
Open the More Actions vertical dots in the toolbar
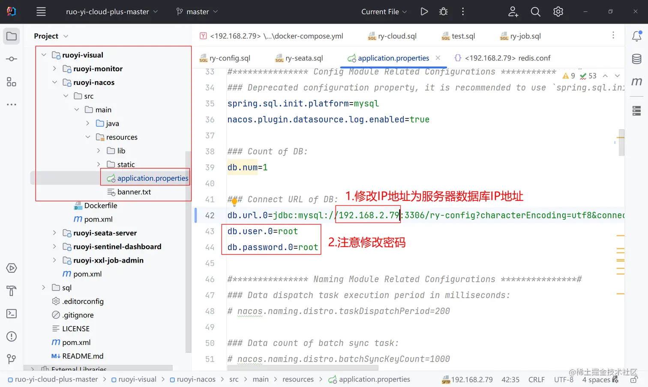point(463,12)
